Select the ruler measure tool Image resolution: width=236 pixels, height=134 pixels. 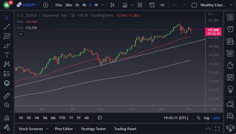7,96
